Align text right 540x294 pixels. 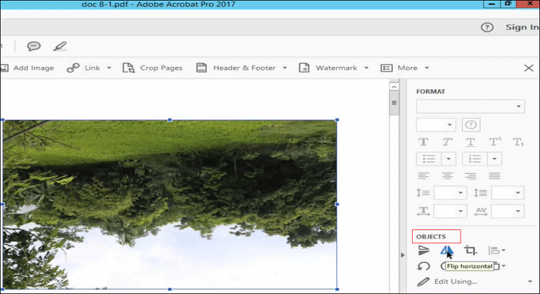point(471,176)
